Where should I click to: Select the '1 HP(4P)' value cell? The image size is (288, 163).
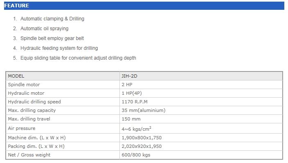[x=201, y=93]
